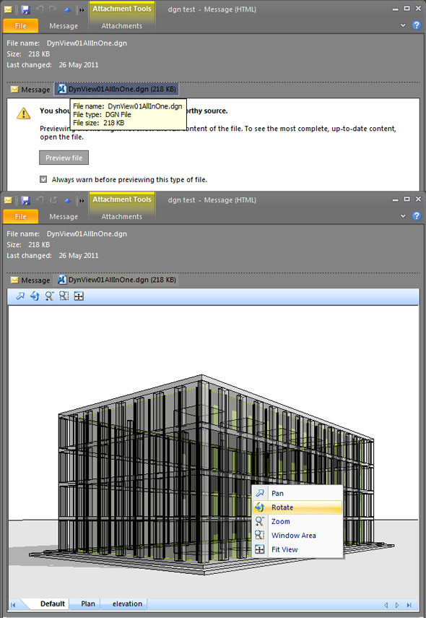Go to last view tab arrow
The height and width of the screenshot is (618, 426).
click(409, 605)
